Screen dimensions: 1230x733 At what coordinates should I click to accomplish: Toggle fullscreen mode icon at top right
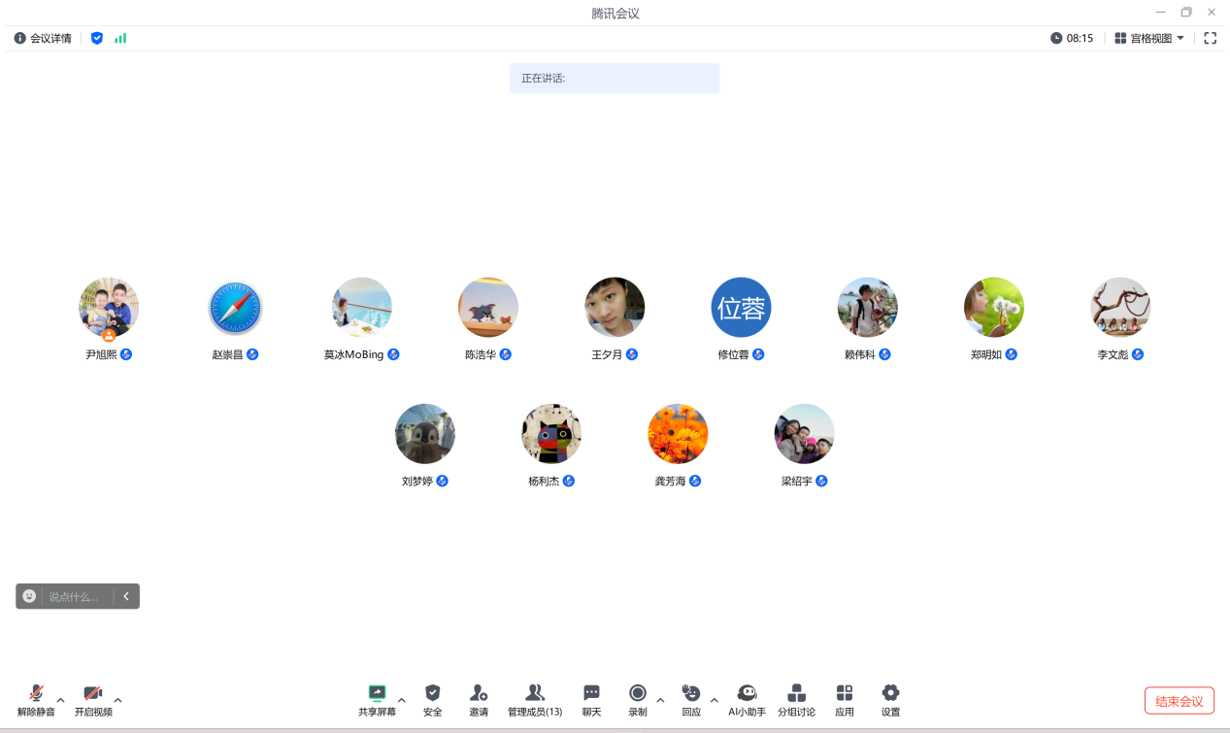click(x=1210, y=38)
